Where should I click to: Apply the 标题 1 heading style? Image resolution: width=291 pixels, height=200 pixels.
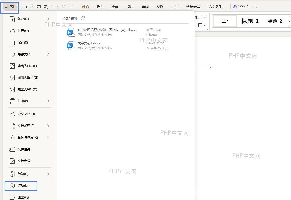[250, 21]
